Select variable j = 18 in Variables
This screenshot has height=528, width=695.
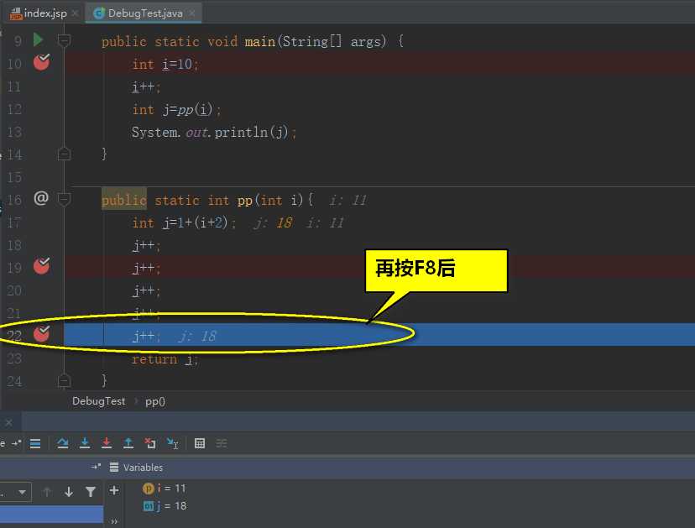pyautogui.click(x=165, y=506)
